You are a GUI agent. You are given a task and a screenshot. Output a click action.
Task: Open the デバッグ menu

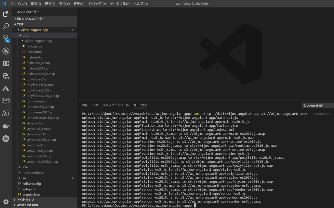[x=97, y=4]
